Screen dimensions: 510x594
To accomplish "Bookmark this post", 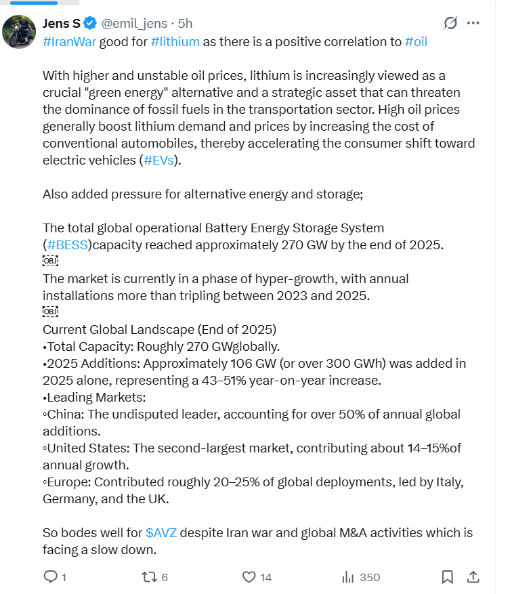I will coord(447,577).
